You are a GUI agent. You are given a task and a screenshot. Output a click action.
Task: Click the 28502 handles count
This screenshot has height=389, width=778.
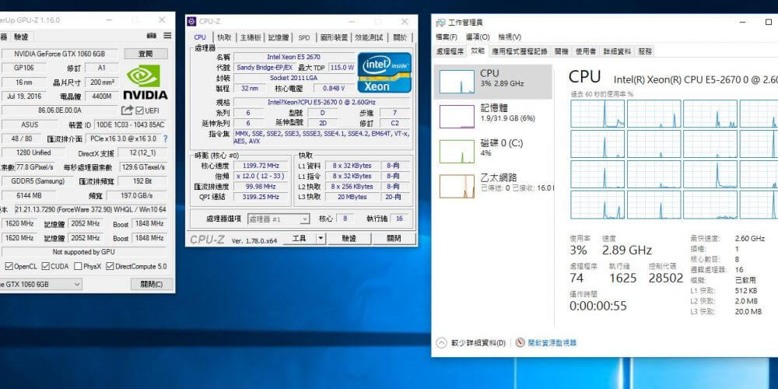tap(666, 278)
